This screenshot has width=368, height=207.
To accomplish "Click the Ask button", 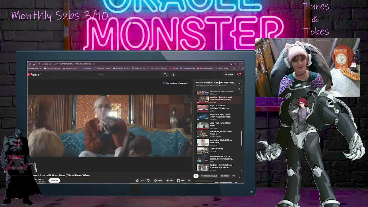I will (170, 181).
